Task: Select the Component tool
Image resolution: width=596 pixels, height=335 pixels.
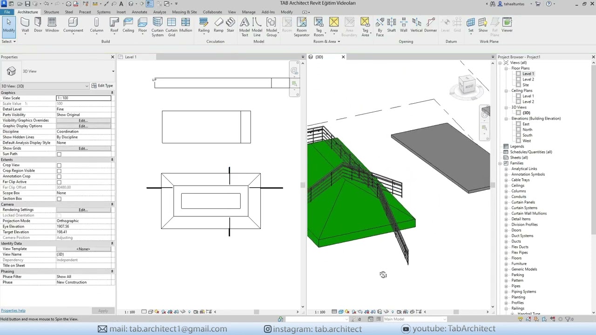Action: (x=73, y=25)
